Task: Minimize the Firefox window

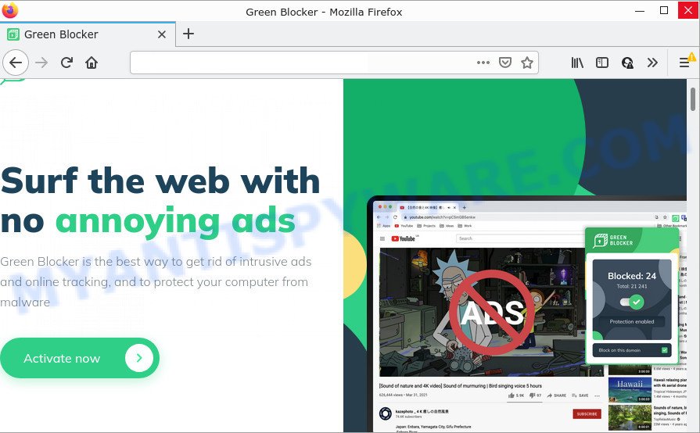Action: (x=640, y=10)
